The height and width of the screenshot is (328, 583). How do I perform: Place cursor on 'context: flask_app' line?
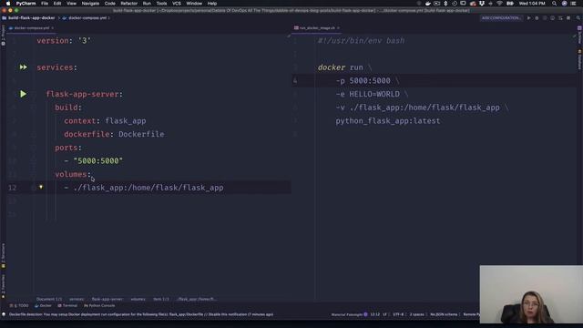point(105,121)
